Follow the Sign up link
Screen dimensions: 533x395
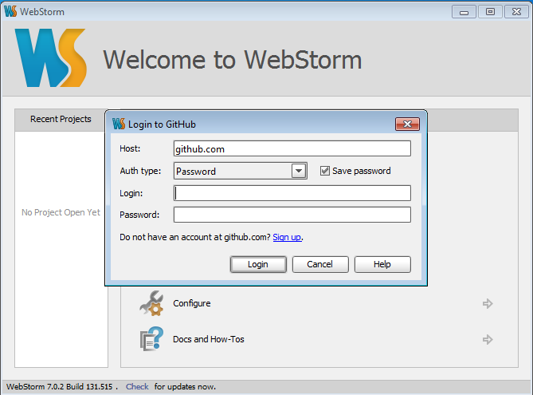(287, 237)
